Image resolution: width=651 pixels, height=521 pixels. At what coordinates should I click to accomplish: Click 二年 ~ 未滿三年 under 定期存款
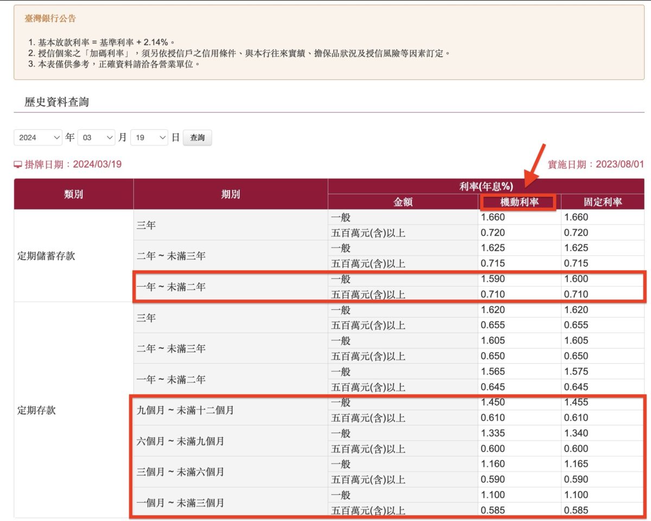231,348
